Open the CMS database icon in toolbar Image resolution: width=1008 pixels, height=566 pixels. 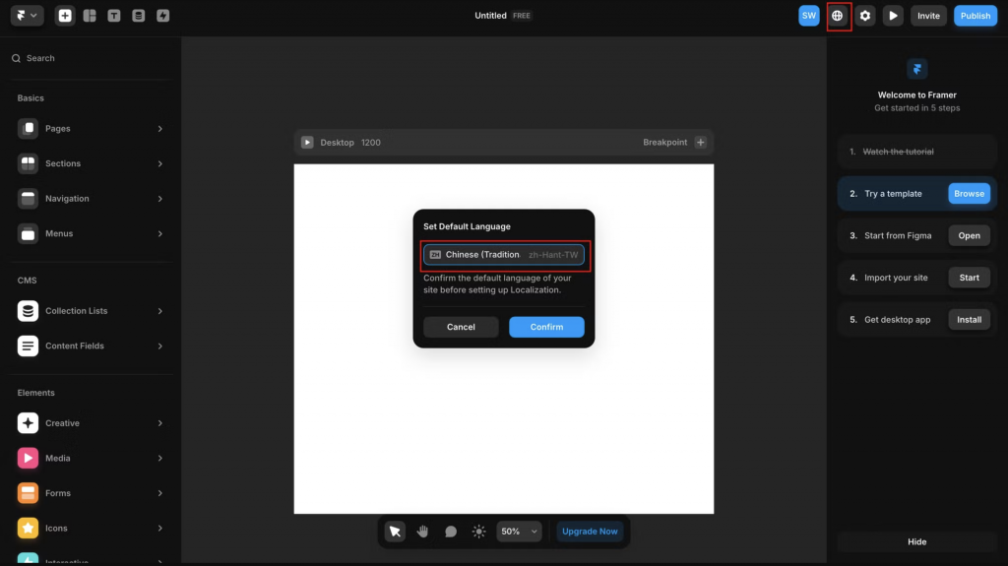pyautogui.click(x=138, y=16)
